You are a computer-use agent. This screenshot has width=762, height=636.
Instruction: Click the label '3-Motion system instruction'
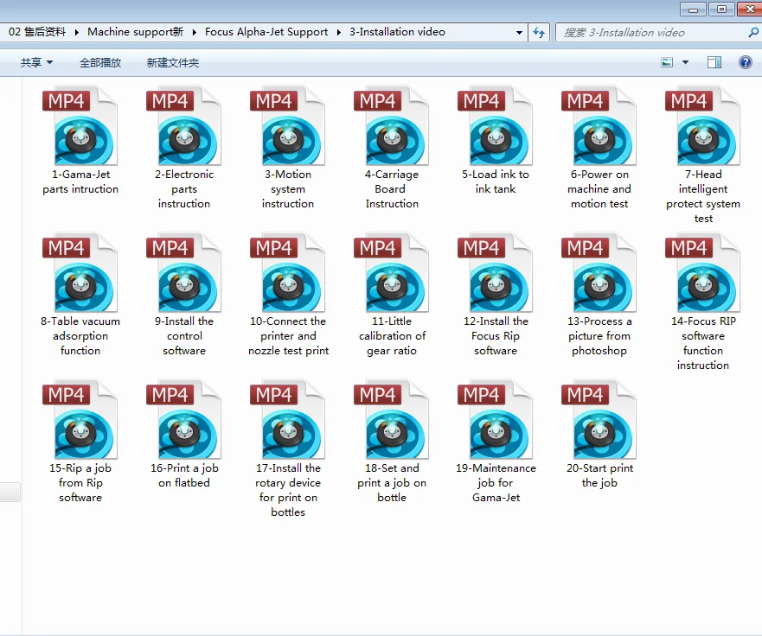288,189
